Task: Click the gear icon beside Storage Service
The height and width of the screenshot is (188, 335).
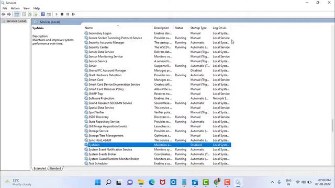Action: click(x=86, y=131)
